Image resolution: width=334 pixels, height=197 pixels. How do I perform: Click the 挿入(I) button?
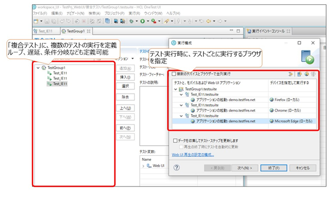coord(125,77)
